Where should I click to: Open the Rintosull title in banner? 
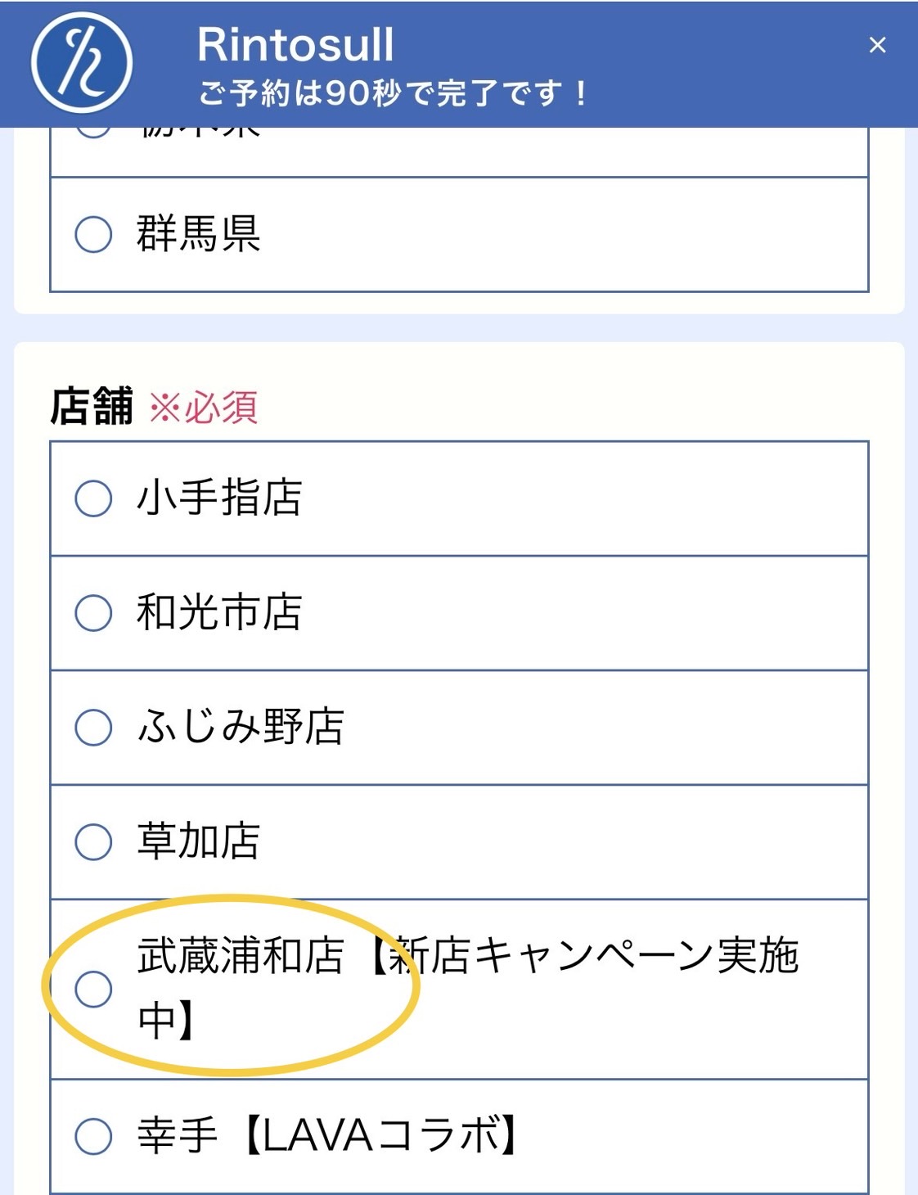click(295, 44)
